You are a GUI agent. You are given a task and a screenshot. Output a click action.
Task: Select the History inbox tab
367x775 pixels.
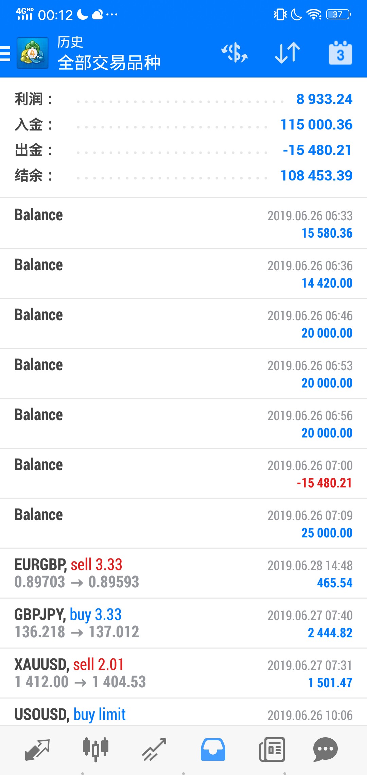coord(213,750)
